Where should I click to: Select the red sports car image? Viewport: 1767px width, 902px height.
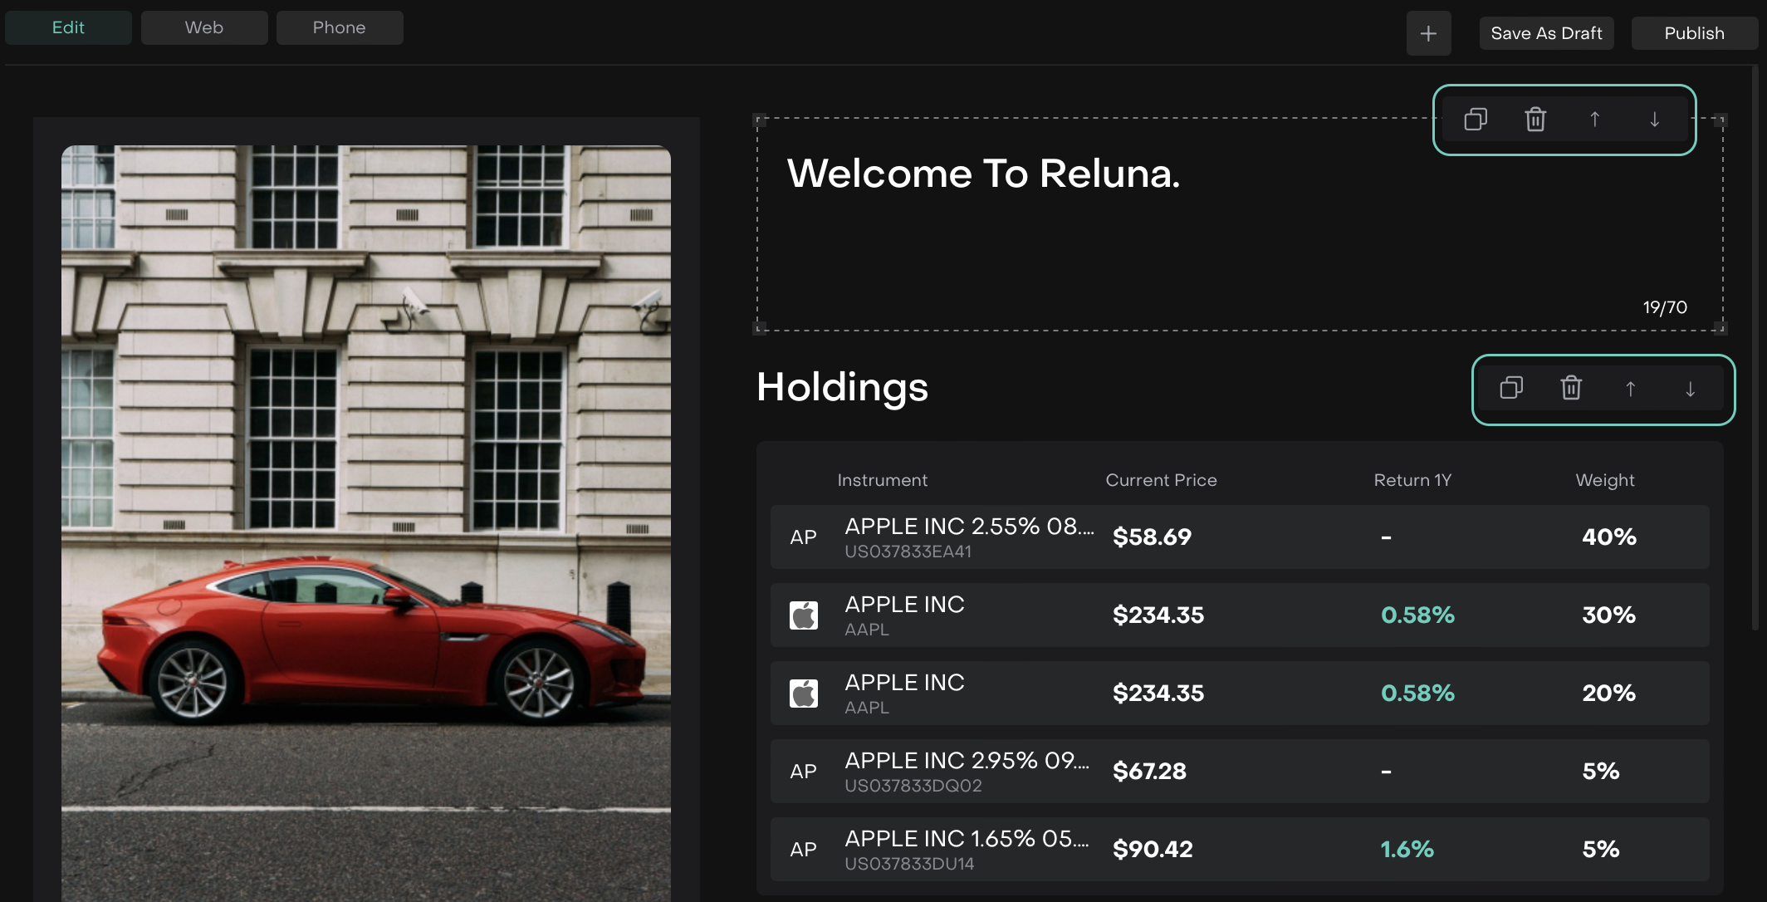click(365, 523)
